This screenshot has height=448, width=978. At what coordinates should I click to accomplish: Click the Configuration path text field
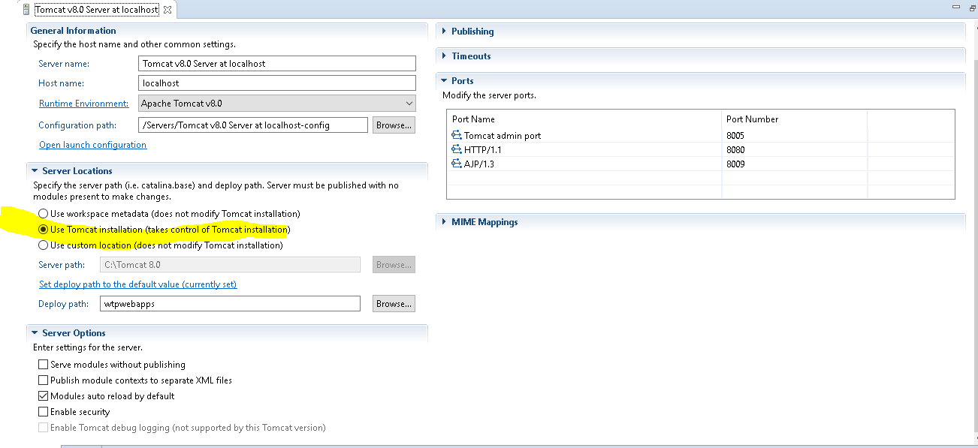pos(253,125)
